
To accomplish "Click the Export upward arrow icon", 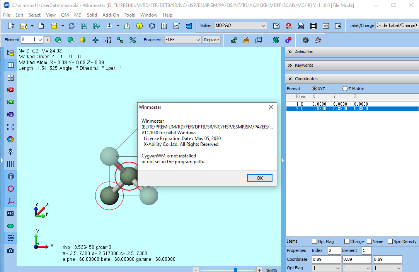I will [x=127, y=26].
